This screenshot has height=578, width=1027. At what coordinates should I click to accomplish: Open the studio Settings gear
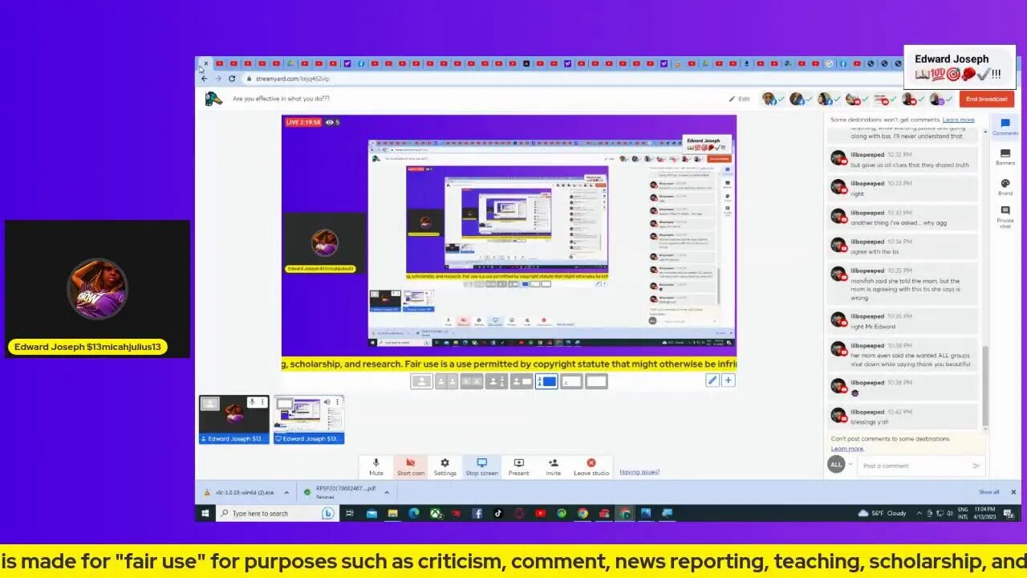click(x=444, y=466)
